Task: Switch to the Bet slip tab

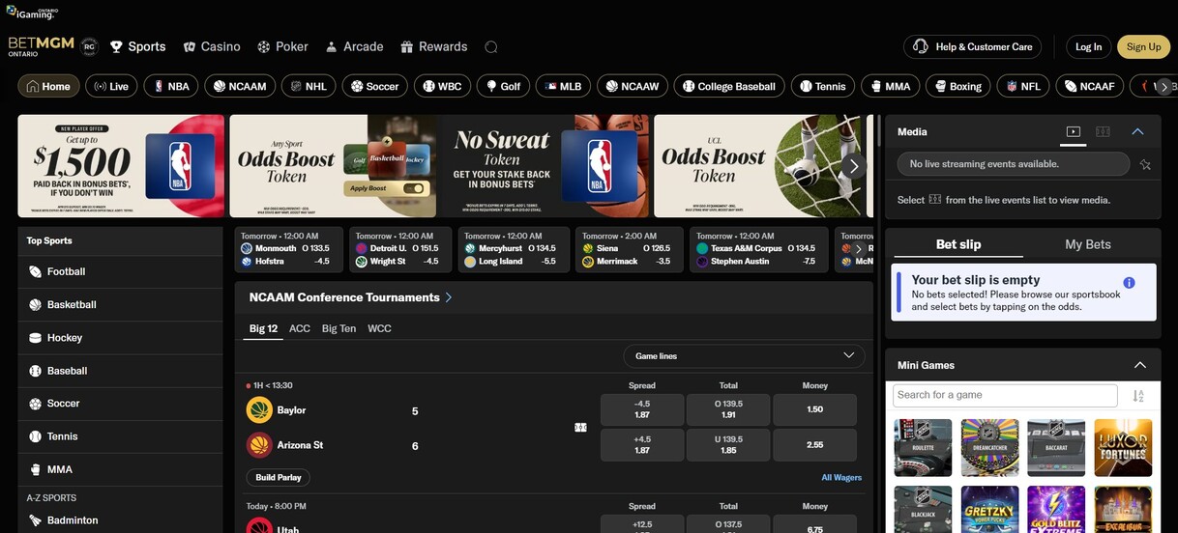Action: click(x=958, y=244)
